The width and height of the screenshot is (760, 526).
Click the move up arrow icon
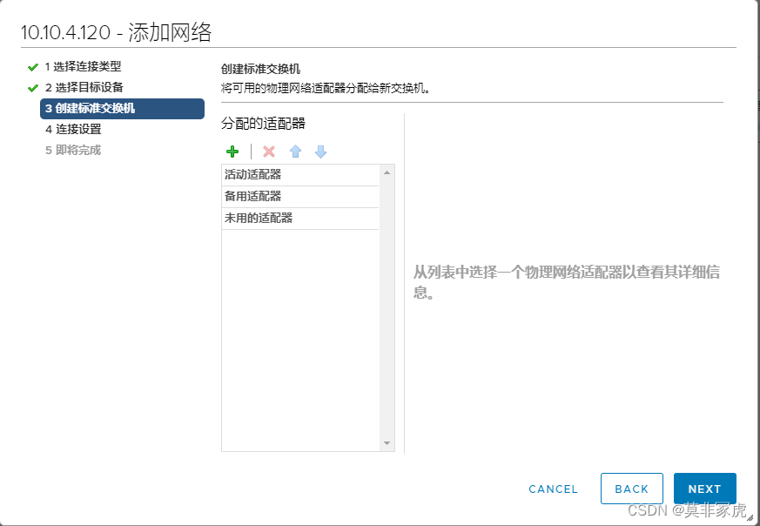(x=295, y=152)
